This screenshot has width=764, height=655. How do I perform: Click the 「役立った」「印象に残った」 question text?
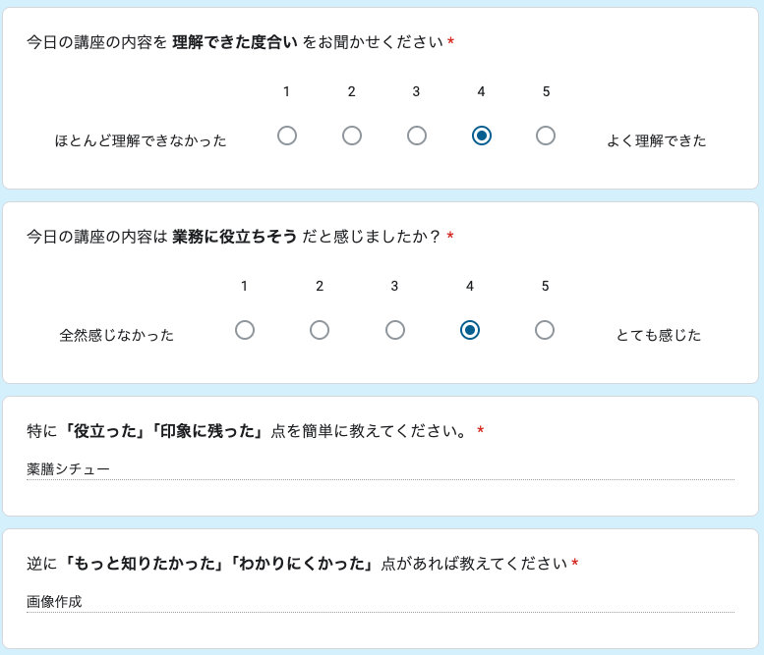(x=164, y=431)
